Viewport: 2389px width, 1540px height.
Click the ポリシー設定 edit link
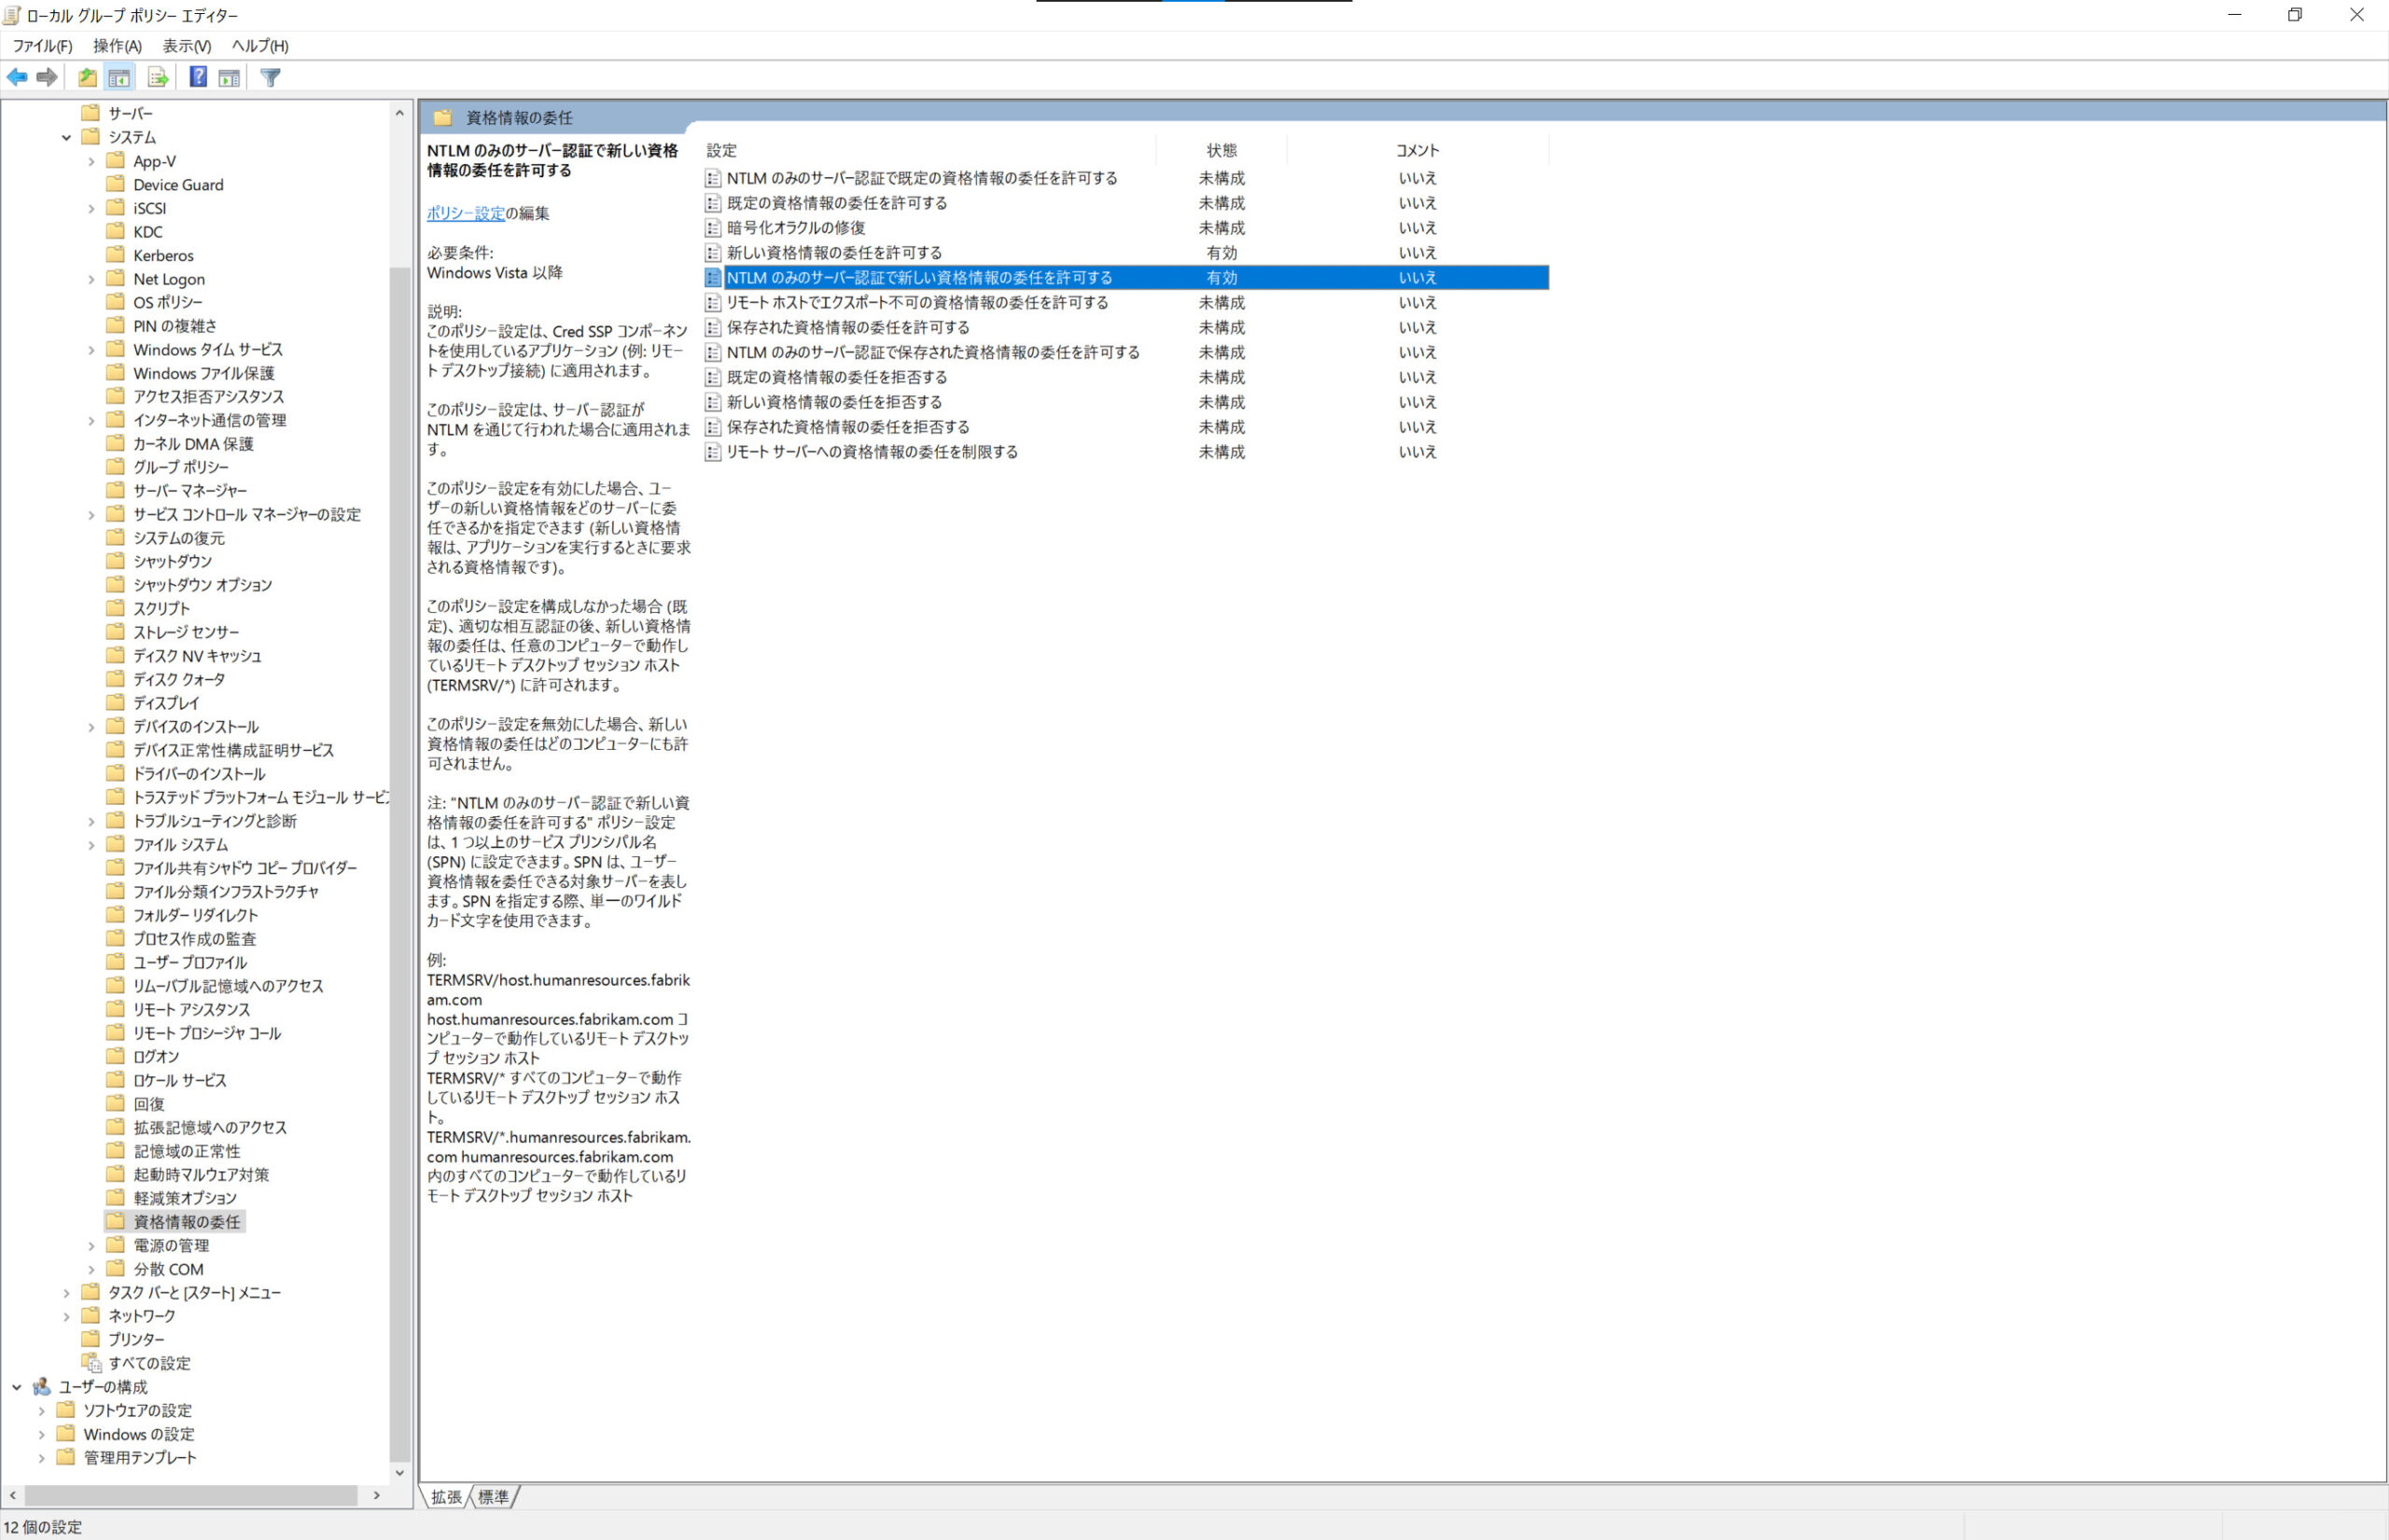click(x=467, y=213)
